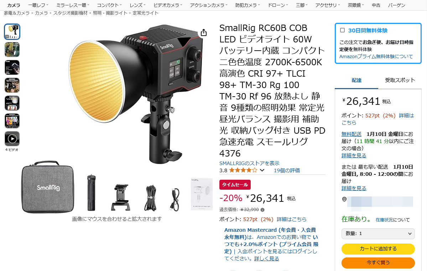Image resolution: width=427 pixels, height=271 pixels.
Task: Select the first product thumbnail
Action: coord(12,32)
